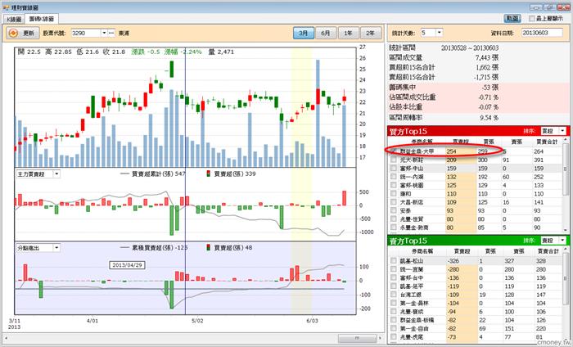573x347 pixels.
Task: Click the value -326 in 凱基-松山 row
Action: pos(453,261)
